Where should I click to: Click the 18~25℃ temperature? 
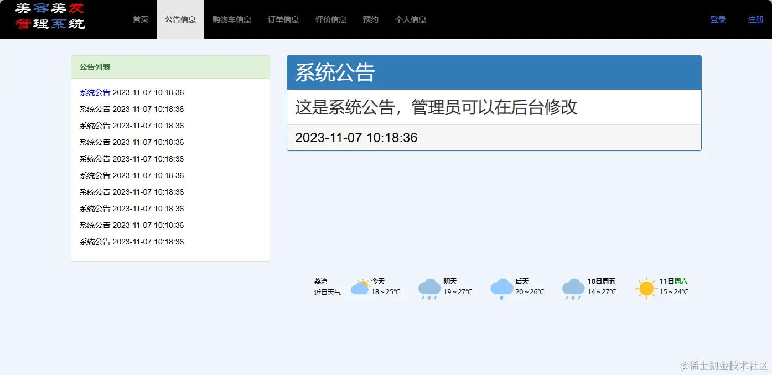point(386,292)
